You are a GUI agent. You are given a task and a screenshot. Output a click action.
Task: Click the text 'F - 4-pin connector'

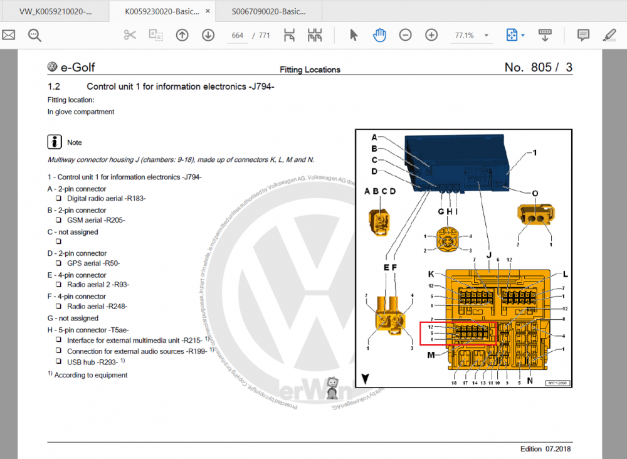(x=76, y=296)
